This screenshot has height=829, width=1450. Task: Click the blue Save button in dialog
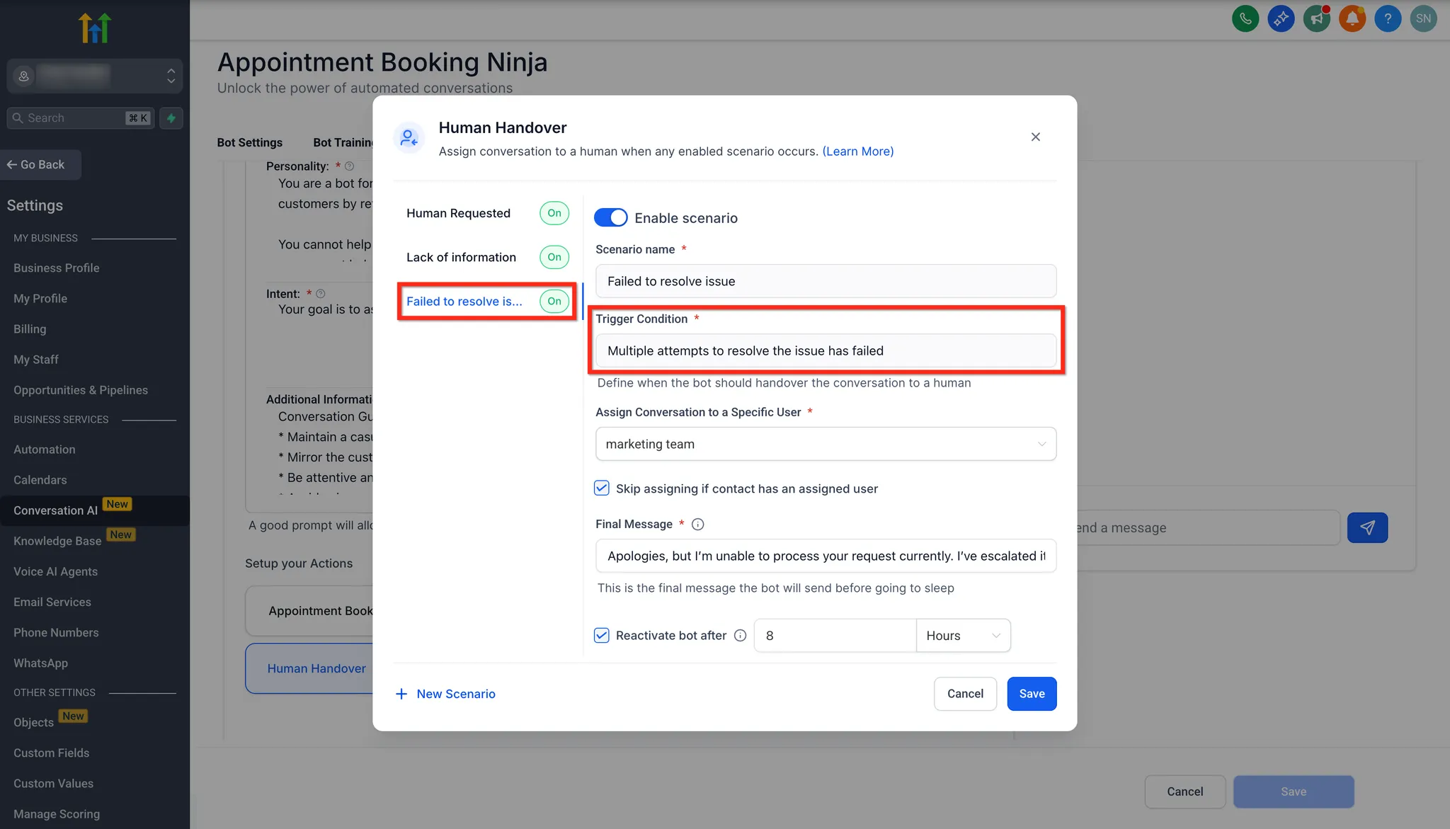(1031, 694)
